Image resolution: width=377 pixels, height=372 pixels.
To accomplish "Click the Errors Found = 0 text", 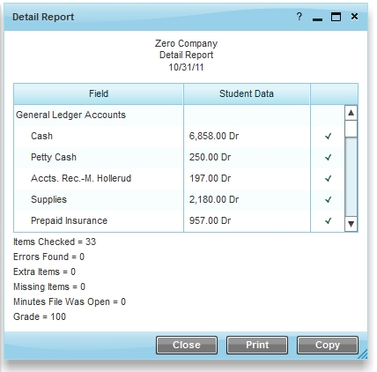I will (48, 257).
